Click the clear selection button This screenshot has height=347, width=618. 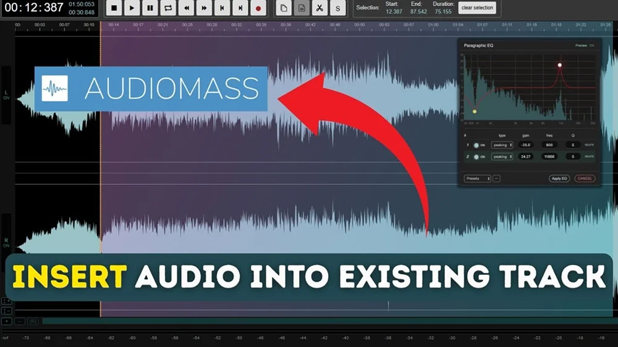click(477, 7)
